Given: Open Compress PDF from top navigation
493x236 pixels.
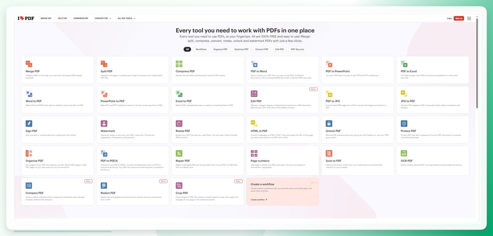Looking at the screenshot, I should [81, 18].
